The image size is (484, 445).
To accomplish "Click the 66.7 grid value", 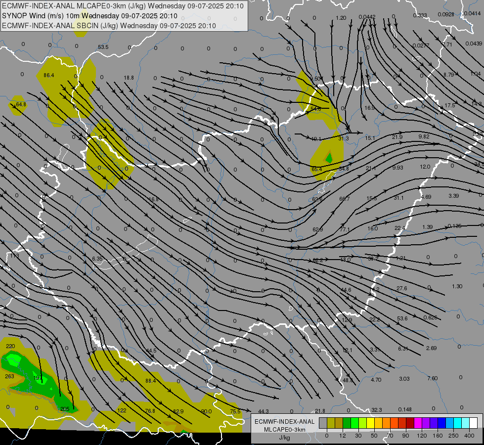I will point(345,199).
